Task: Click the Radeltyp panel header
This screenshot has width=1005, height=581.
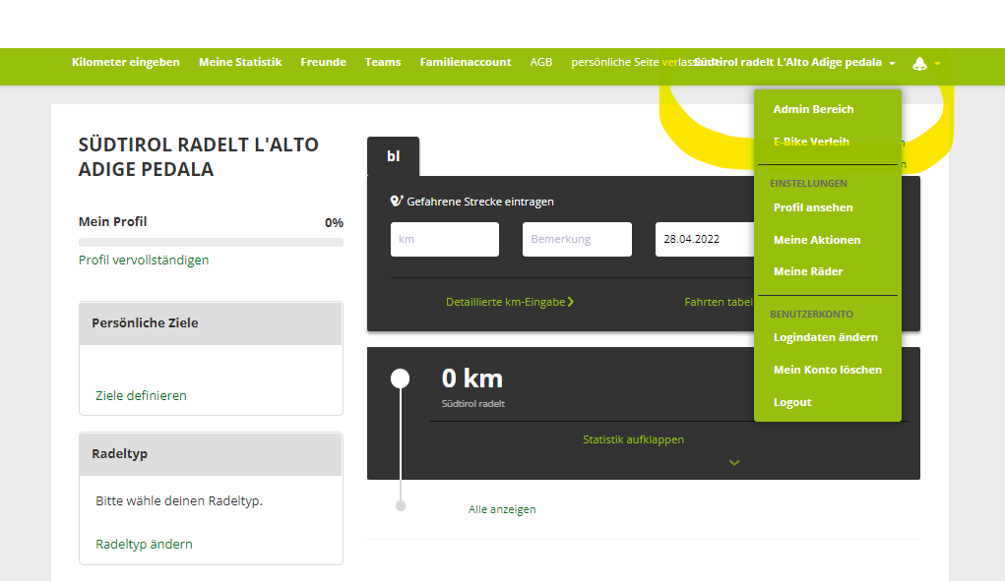Action: click(211, 453)
